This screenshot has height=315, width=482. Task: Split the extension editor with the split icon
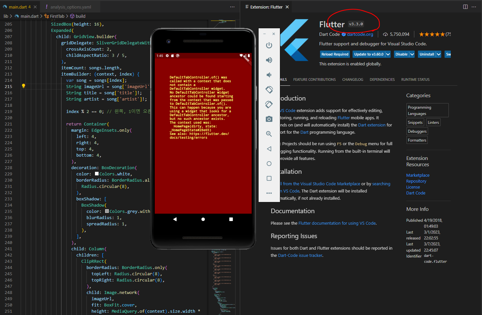(465, 7)
